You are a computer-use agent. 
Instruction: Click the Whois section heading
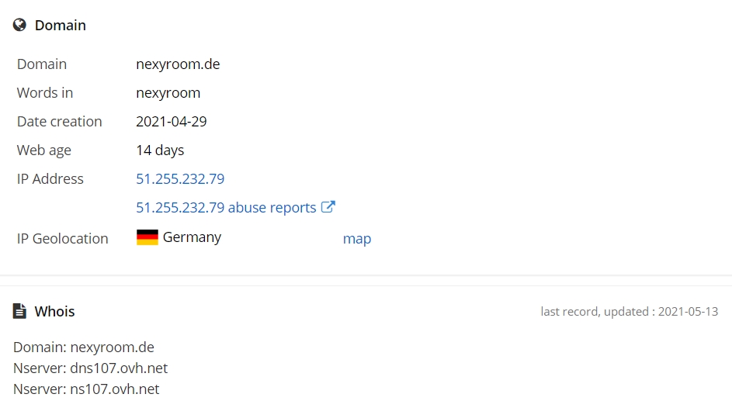click(54, 312)
